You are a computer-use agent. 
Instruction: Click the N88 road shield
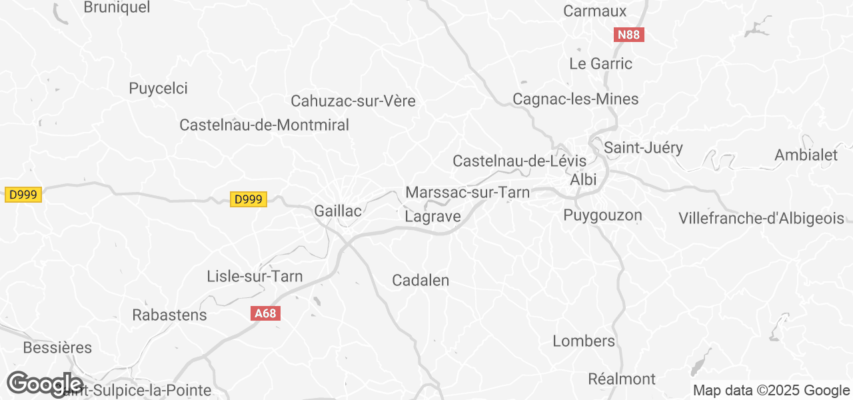click(628, 35)
